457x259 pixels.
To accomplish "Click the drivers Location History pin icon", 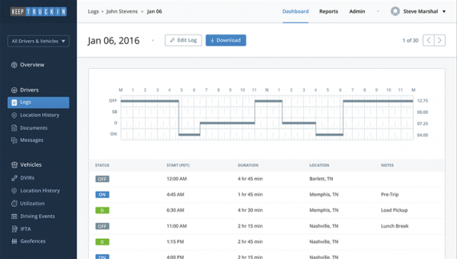I will tap(14, 115).
